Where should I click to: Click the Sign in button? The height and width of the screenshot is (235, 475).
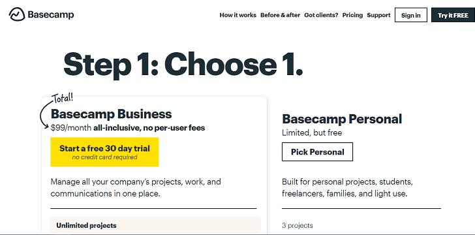[411, 15]
